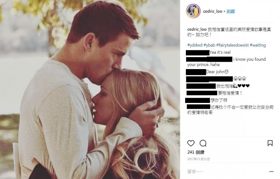Click the 留言 comment input field
The width and height of the screenshot is (280, 179).
click(x=227, y=172)
